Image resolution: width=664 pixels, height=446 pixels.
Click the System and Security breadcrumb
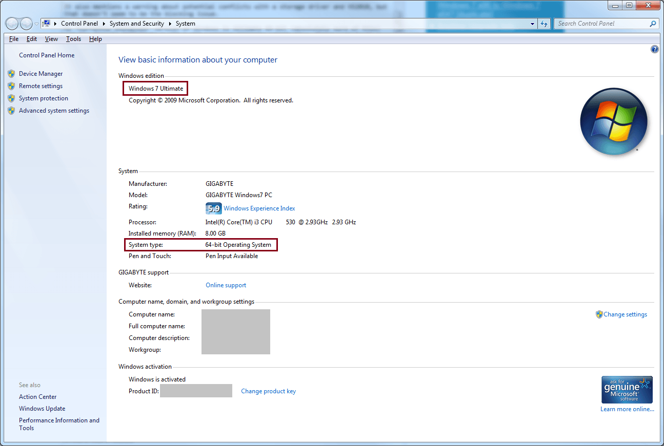click(137, 24)
